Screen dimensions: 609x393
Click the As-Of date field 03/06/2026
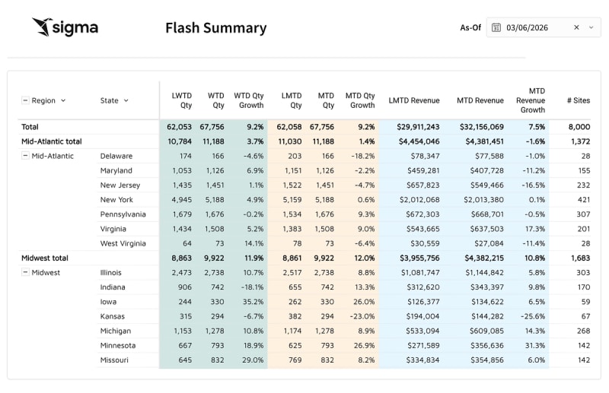pyautogui.click(x=532, y=27)
